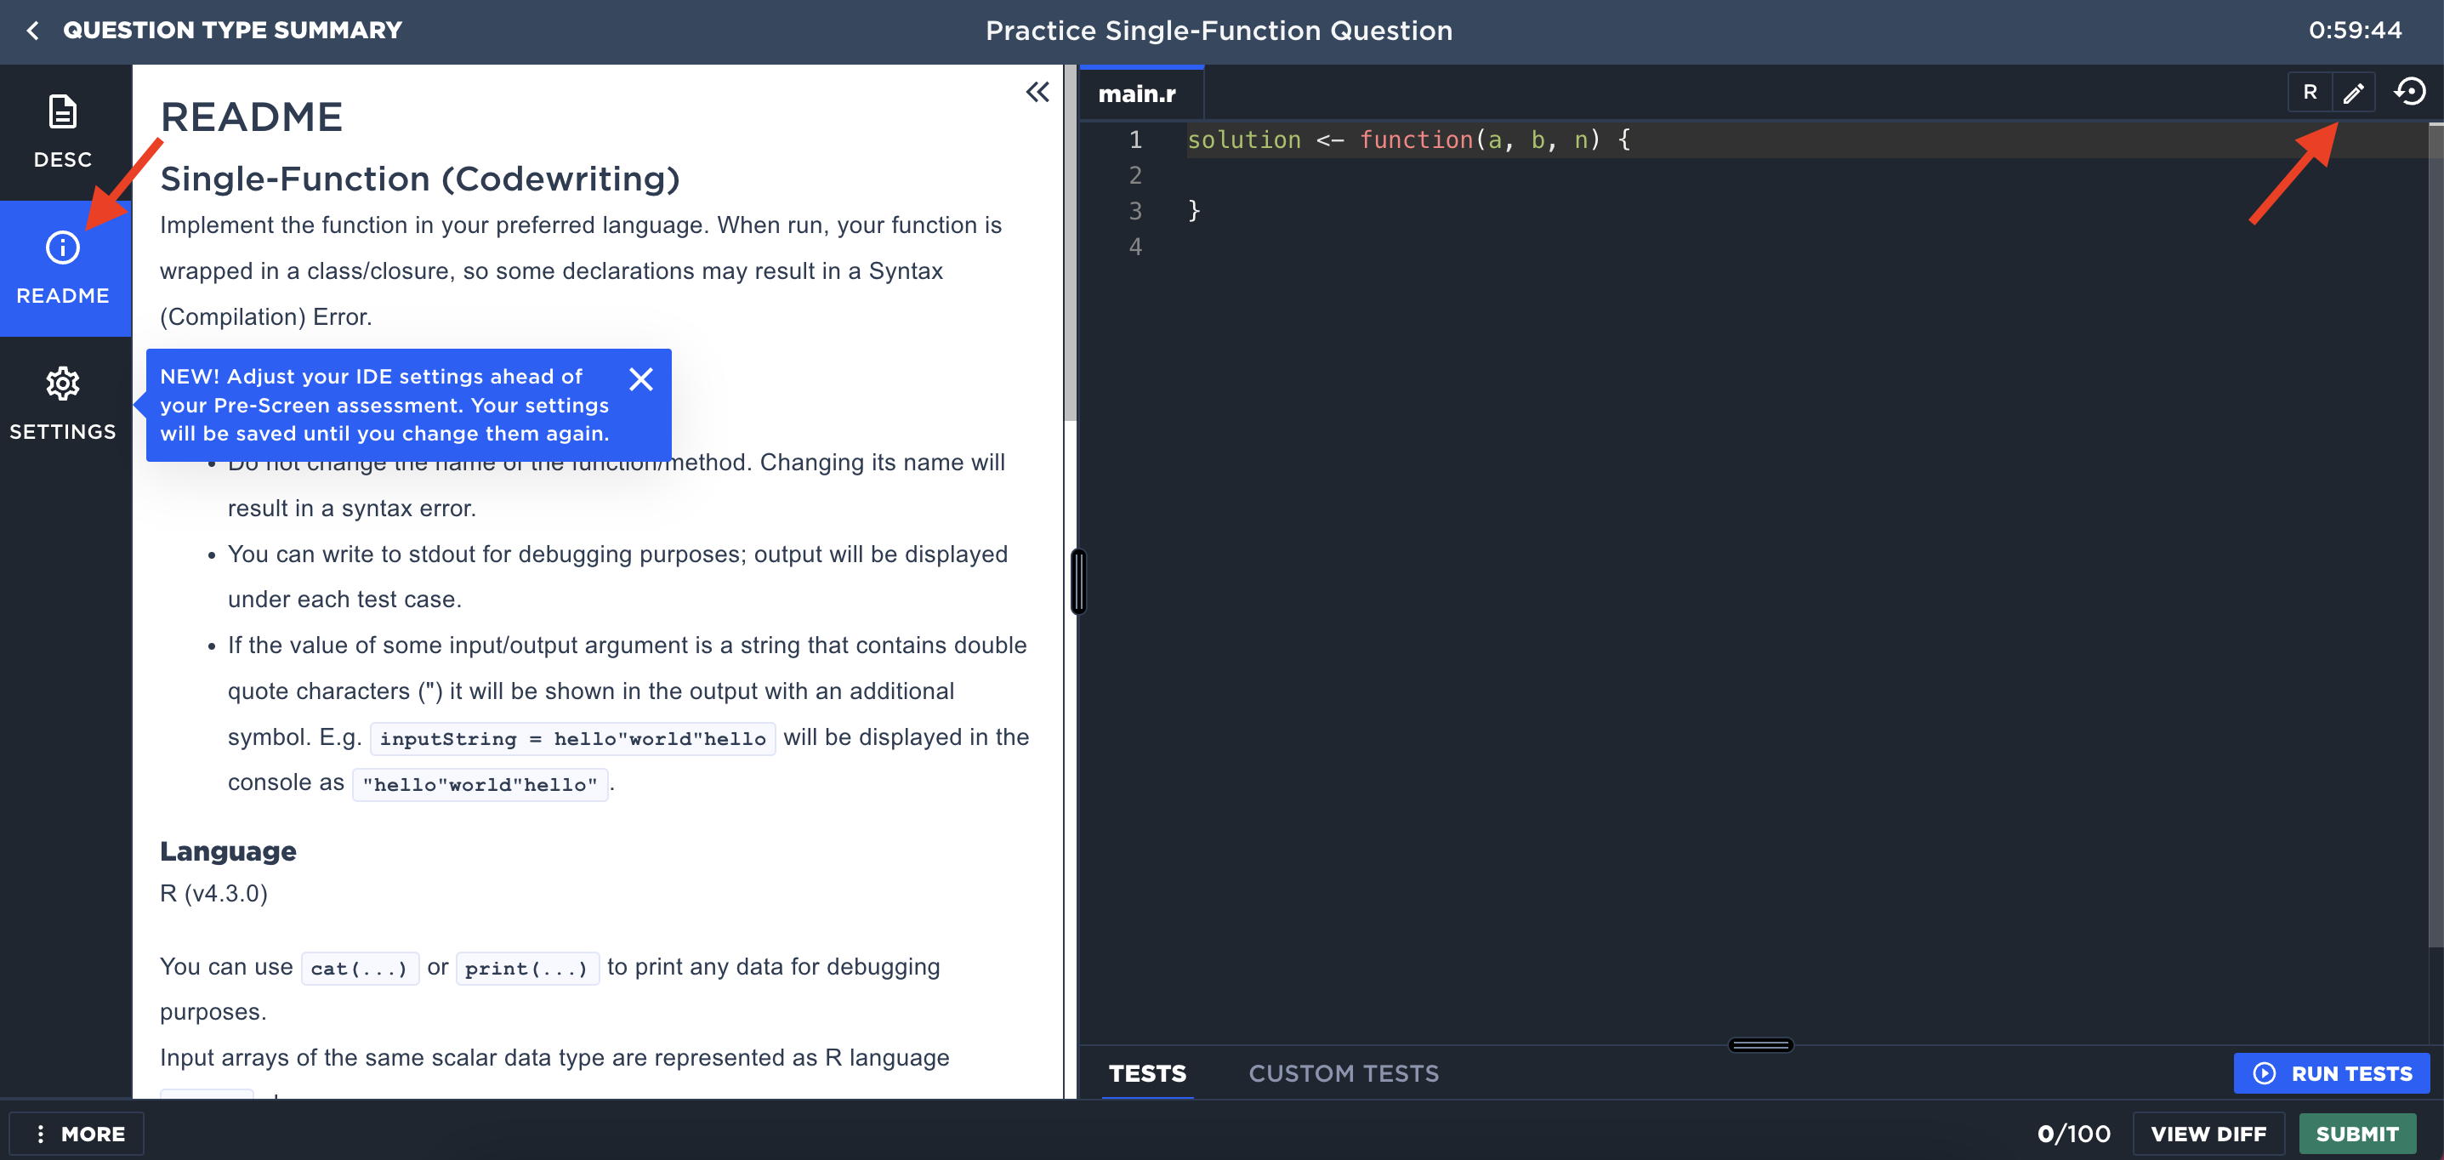This screenshot has height=1160, width=2444.
Task: Click the horizontal tests panel resize handle
Action: coord(1760,1045)
